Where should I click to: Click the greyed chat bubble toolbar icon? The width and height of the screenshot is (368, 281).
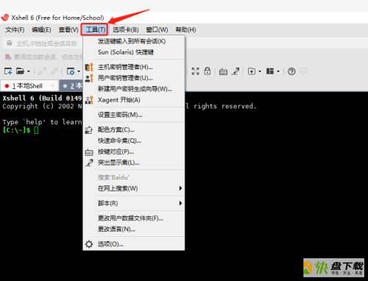[x=303, y=71]
